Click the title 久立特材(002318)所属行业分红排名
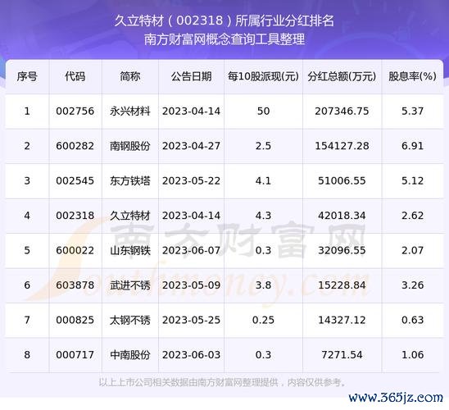The height and width of the screenshot is (410, 449). (x=224, y=20)
